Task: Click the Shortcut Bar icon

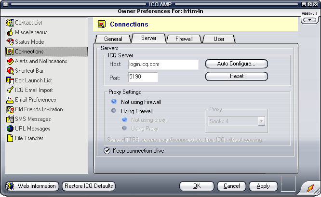Action: (x=10, y=71)
